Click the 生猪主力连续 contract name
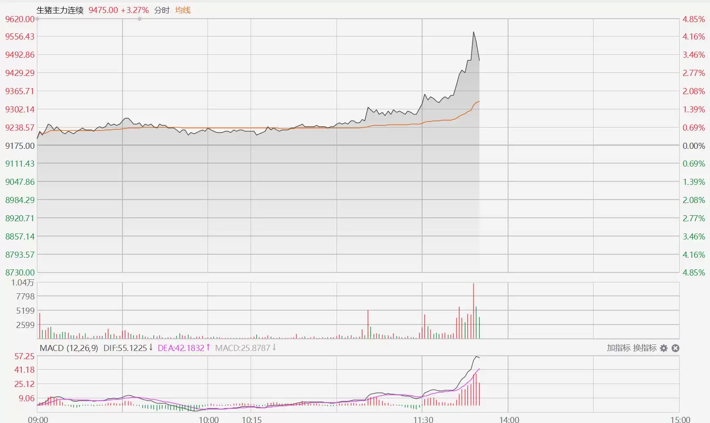 click(x=60, y=10)
